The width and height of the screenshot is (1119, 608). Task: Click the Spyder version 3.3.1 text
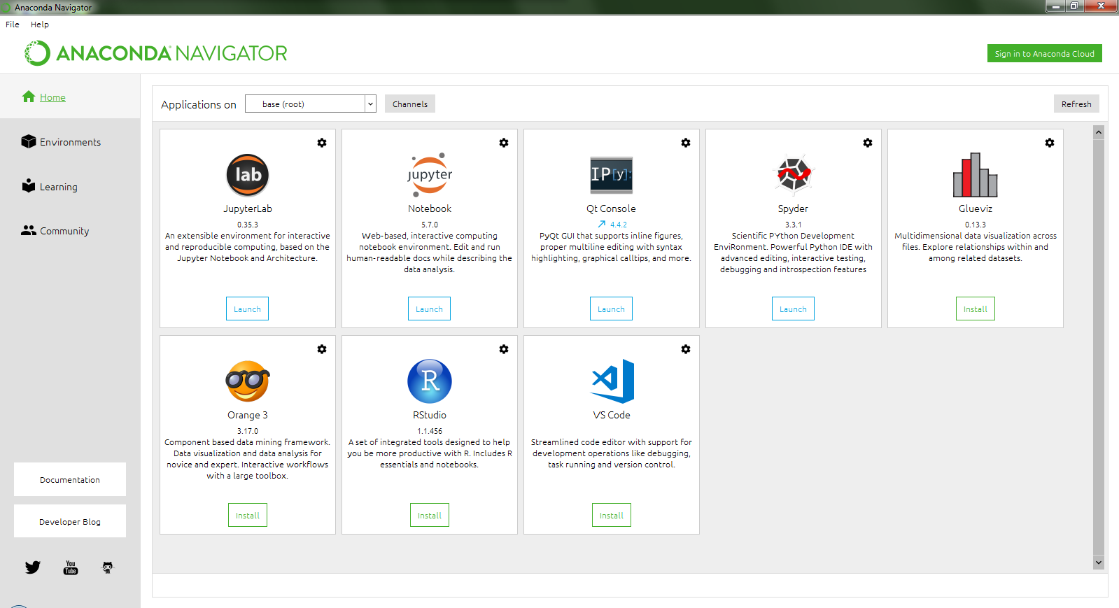[x=794, y=225]
